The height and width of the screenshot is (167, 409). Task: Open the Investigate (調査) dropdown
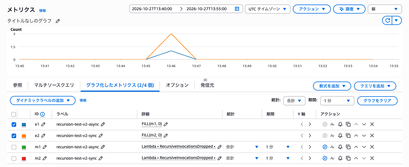[x=349, y=9]
